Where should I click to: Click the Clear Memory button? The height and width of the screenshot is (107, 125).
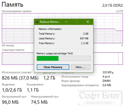tap(53, 67)
